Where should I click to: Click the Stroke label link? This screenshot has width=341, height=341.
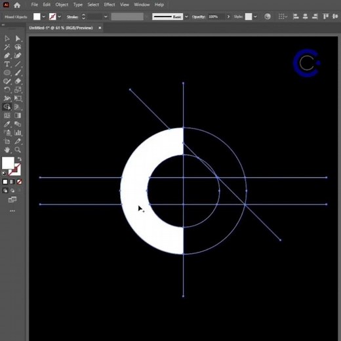(72, 17)
